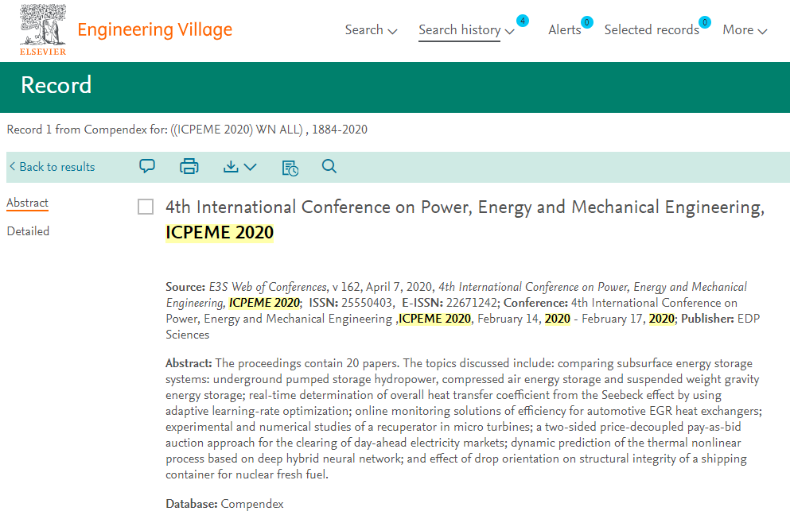The width and height of the screenshot is (790, 515).
Task: Open Selected records
Action: [652, 29]
